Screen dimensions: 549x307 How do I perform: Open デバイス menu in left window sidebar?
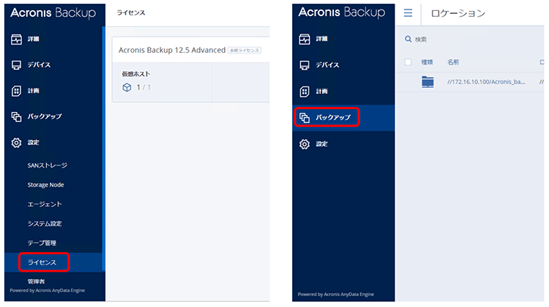pos(39,64)
